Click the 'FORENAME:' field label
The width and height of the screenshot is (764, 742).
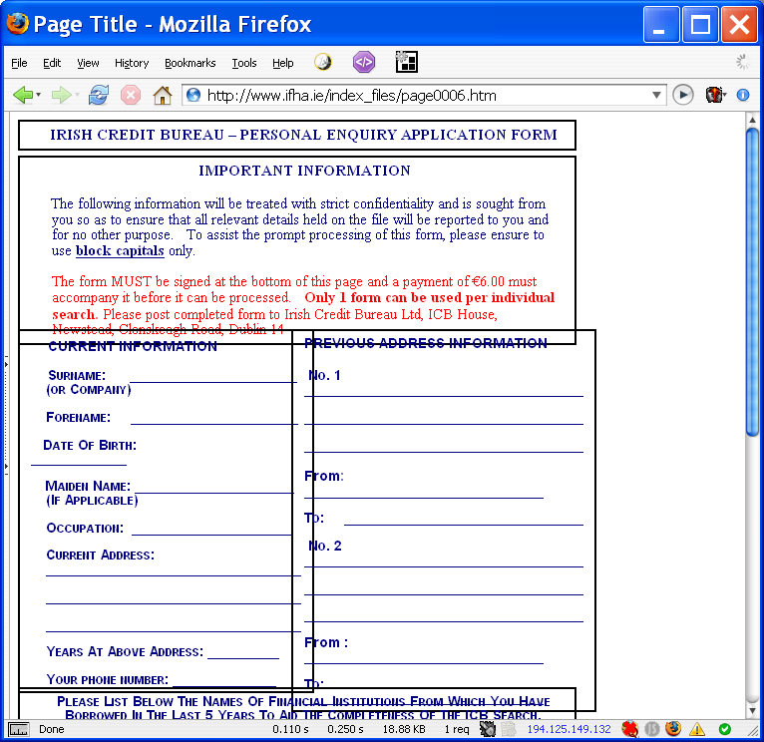[x=78, y=418]
